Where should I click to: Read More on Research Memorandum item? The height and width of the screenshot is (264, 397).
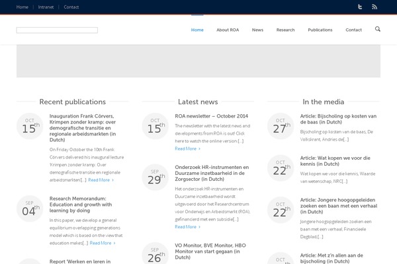click(103, 243)
